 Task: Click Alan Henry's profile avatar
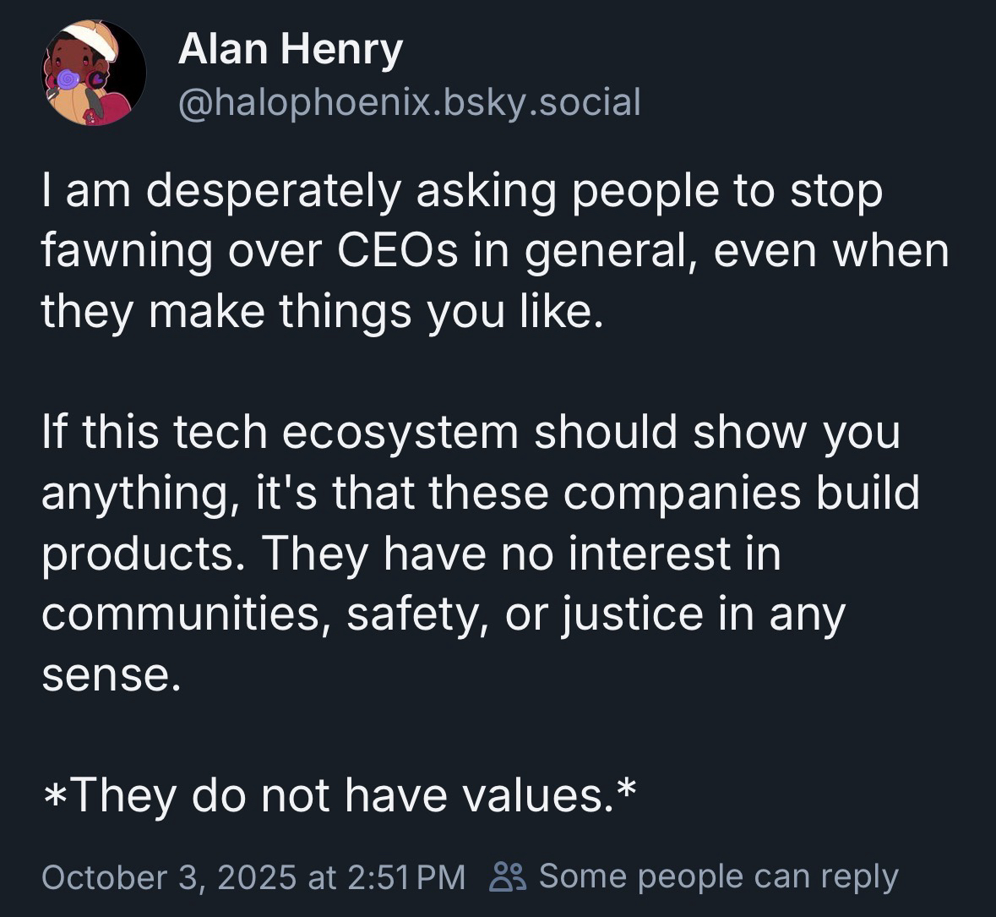[94, 74]
